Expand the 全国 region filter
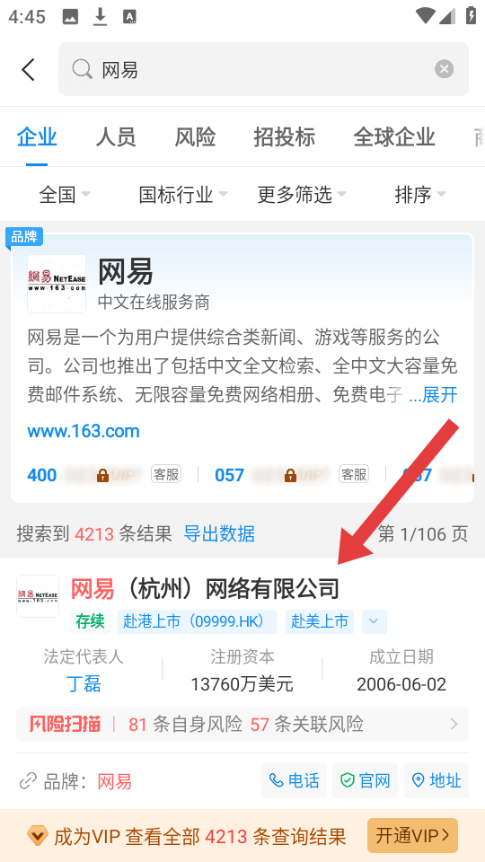 click(x=65, y=194)
